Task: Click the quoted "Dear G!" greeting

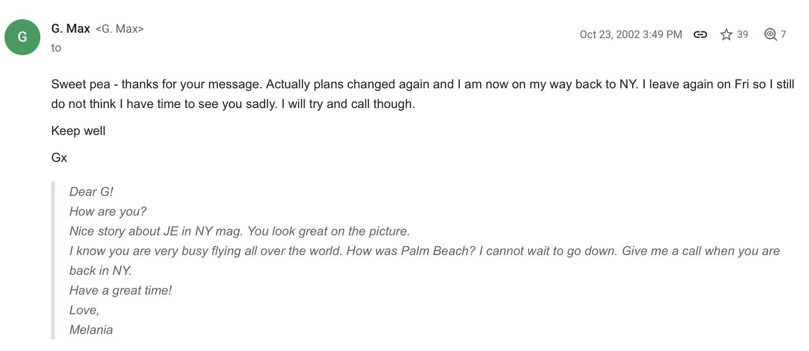Action: pos(91,192)
